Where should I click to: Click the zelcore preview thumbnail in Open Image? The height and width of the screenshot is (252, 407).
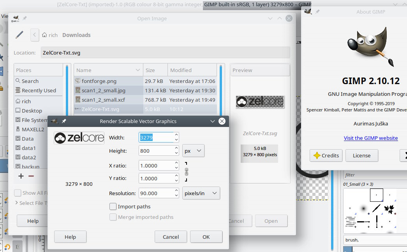tap(260, 102)
